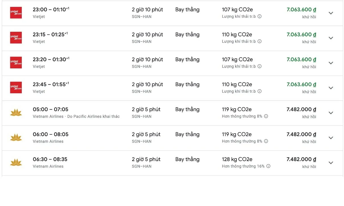
Task: Open info icon next to 16% emissions
Action: pos(268,166)
